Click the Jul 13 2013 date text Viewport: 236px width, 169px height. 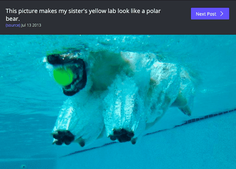tap(31, 25)
